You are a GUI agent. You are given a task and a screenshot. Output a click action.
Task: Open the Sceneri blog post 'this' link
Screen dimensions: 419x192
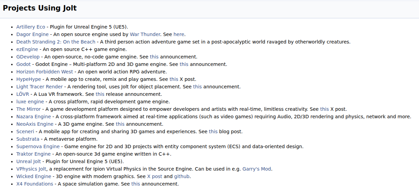tap(213, 132)
